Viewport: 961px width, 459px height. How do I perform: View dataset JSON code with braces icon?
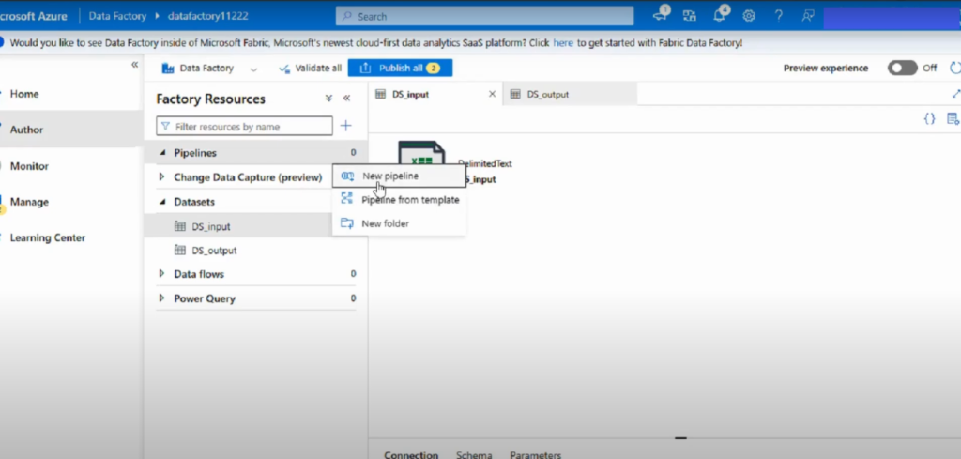click(930, 119)
